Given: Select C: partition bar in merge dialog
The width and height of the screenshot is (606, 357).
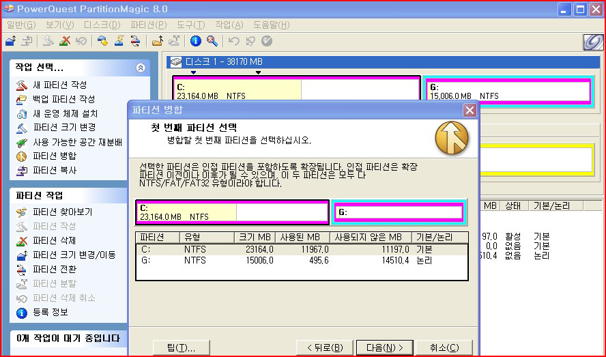Looking at the screenshot, I should coord(232,212).
